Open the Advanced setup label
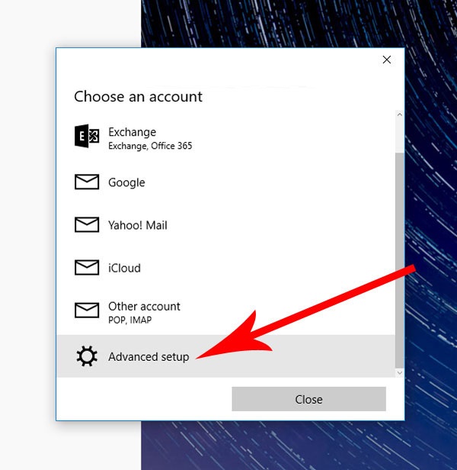Viewport: 457px width, 470px height. [149, 357]
